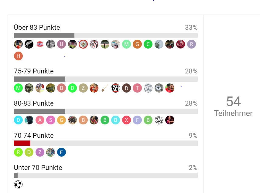Click the brown R avatar in 75-79 Punkte
The width and height of the screenshot is (260, 193).
[x=126, y=88]
